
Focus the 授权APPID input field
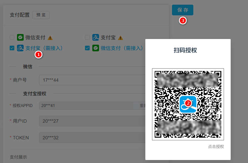click(86, 105)
